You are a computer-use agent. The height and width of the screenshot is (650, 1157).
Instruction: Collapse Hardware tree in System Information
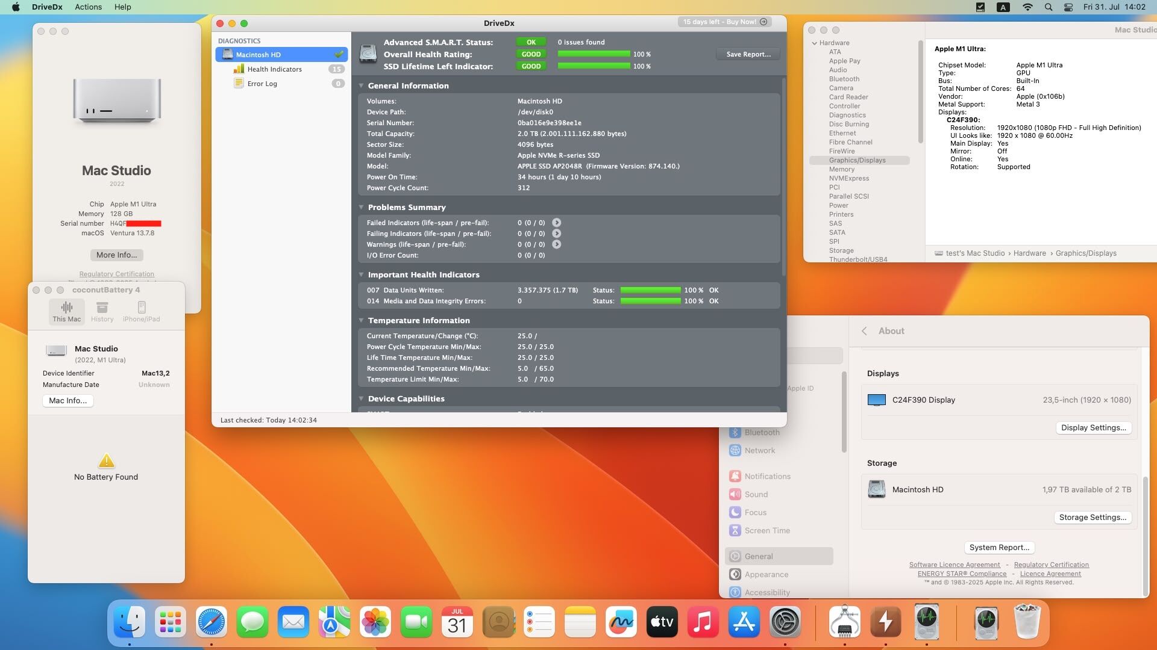coord(814,43)
